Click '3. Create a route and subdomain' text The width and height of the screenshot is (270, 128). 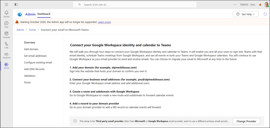click(x=104, y=92)
